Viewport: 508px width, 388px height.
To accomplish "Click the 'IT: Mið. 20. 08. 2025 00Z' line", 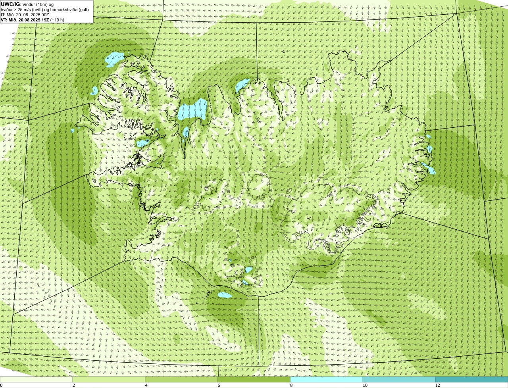I will point(25,15).
